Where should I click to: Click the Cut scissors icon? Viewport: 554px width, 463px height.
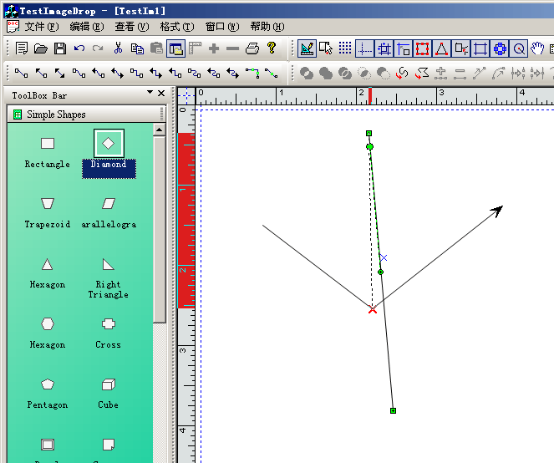[x=119, y=48]
